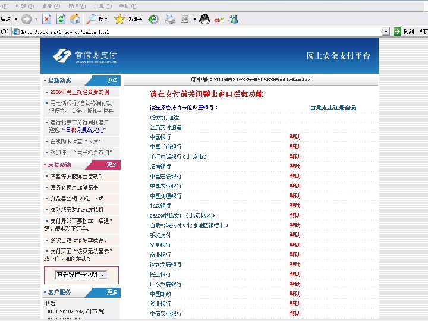Go to the browser Home page icon
428x321 pixels.
click(75, 19)
